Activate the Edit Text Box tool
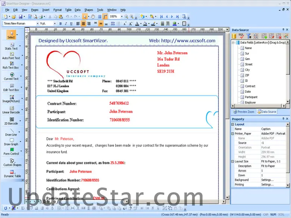 click(11, 88)
